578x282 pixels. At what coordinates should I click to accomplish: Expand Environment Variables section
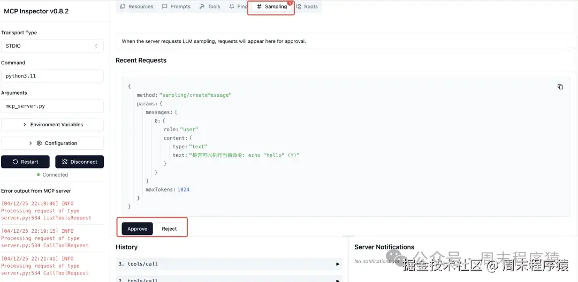[52, 125]
